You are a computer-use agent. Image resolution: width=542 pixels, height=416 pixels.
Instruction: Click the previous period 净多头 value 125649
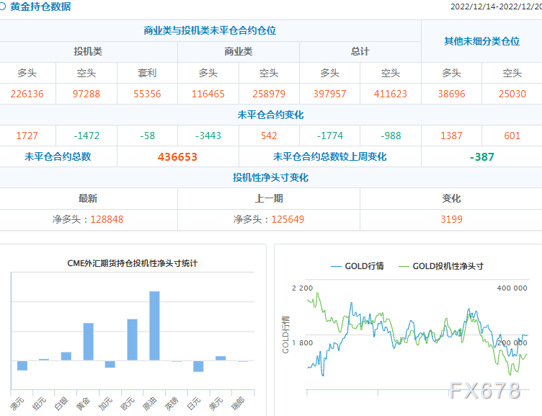[288, 219]
